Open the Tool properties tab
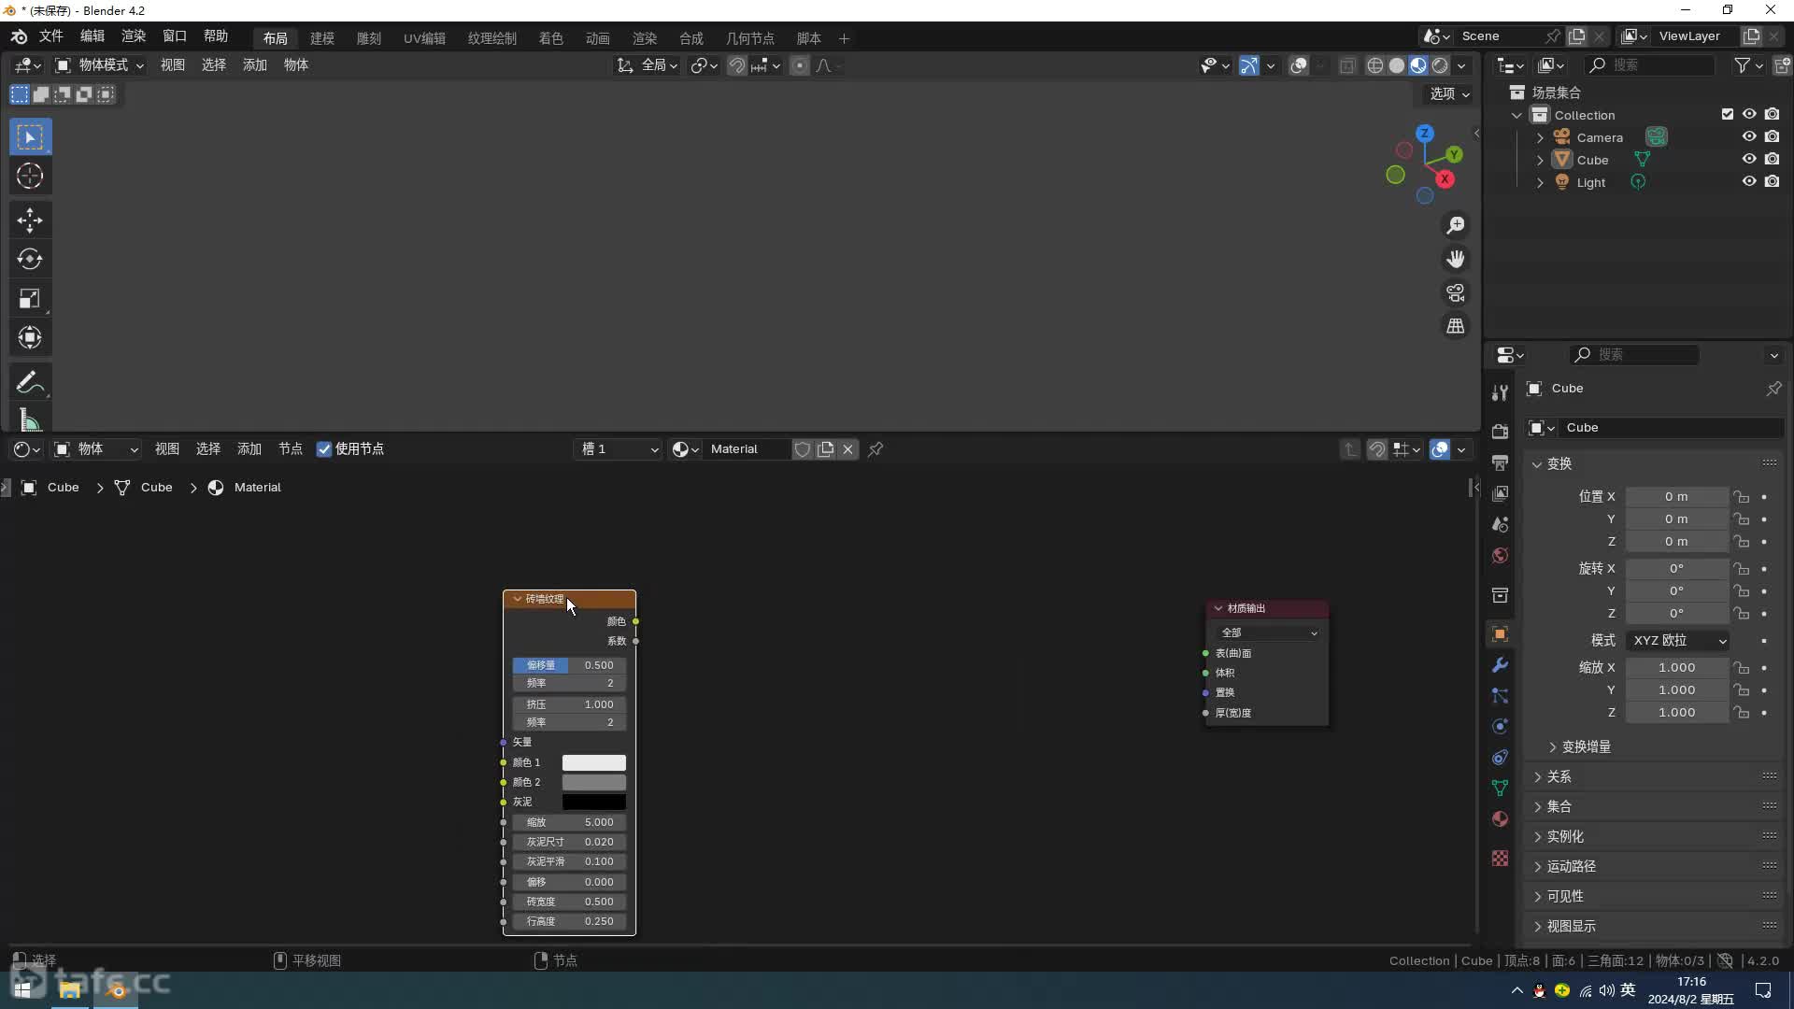1794x1009 pixels. point(1500,392)
